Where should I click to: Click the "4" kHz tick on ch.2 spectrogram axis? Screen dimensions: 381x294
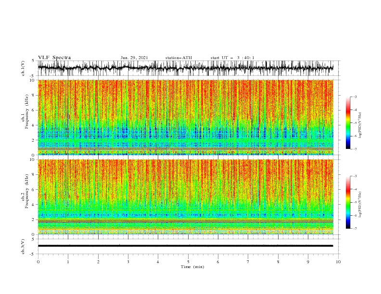tap(34, 205)
